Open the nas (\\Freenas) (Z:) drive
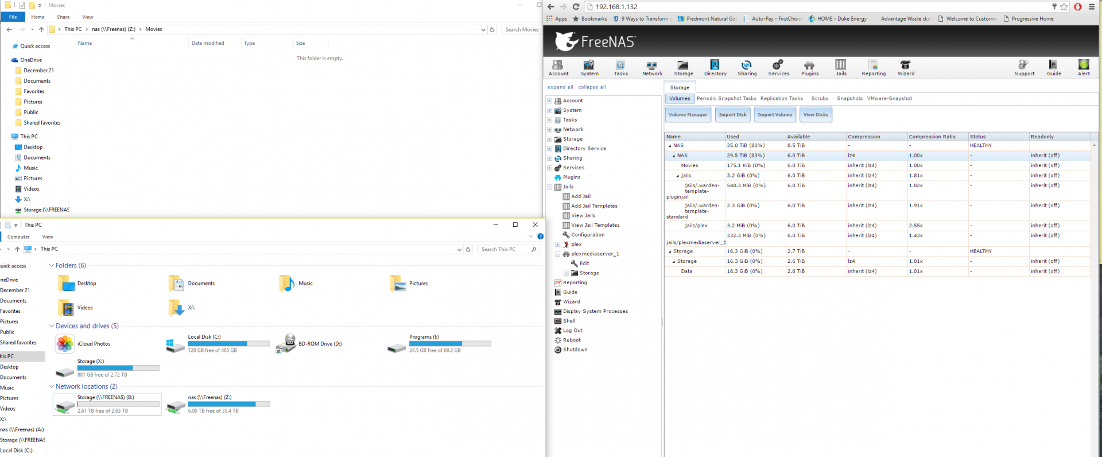Viewport: 1102px width, 457px height. (218, 404)
